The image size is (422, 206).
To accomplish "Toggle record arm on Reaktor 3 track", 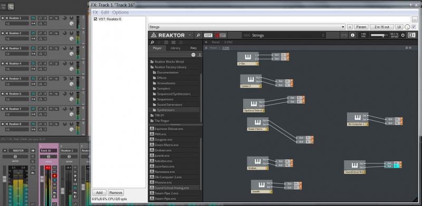I will click(x=3, y=48).
